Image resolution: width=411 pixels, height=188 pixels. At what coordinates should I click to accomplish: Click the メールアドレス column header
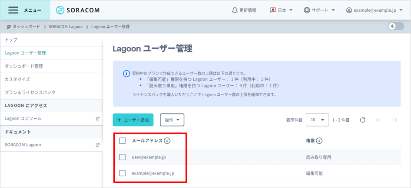147,141
